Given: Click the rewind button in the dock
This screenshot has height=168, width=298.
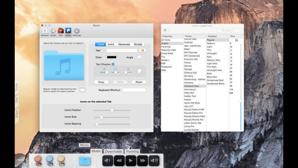Looking at the screenshot, I should click(x=119, y=161).
